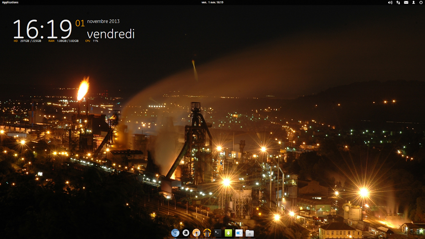
Task: Open the Home folder Files icon in dock
Action: [x=250, y=233]
